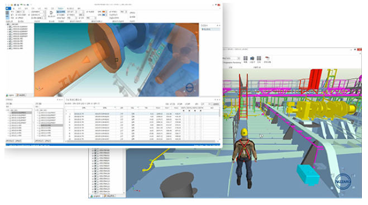Switch to the first tab below the rear window tree
This screenshot has height=205, width=368.
click(x=96, y=196)
